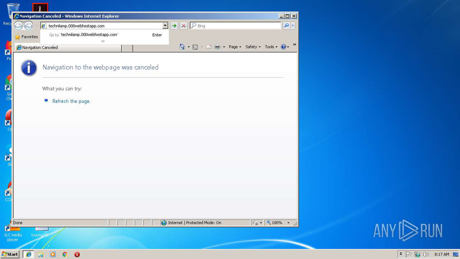Click the Windows Start button

[10, 254]
